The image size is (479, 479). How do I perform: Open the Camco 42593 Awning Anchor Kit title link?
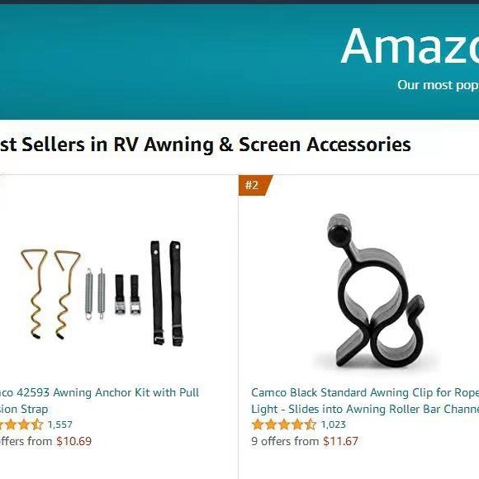click(x=100, y=401)
